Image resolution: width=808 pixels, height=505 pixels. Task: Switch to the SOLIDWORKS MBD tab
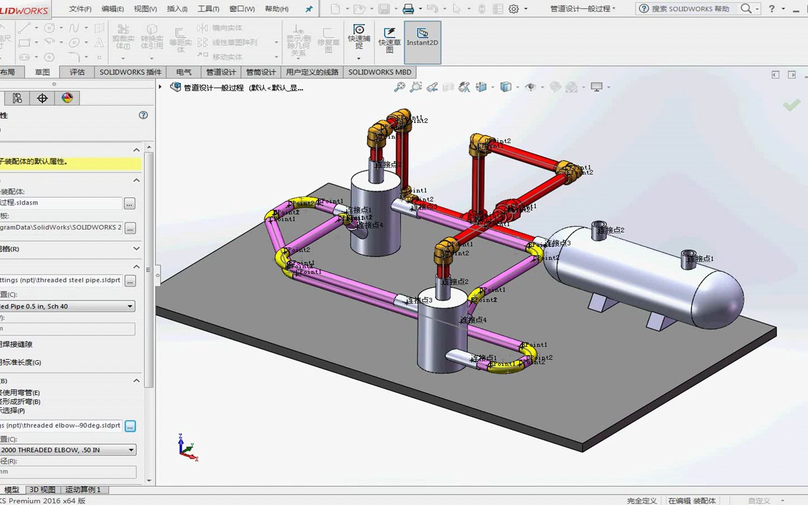380,72
